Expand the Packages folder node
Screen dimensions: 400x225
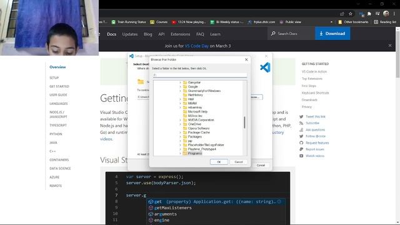(180, 137)
